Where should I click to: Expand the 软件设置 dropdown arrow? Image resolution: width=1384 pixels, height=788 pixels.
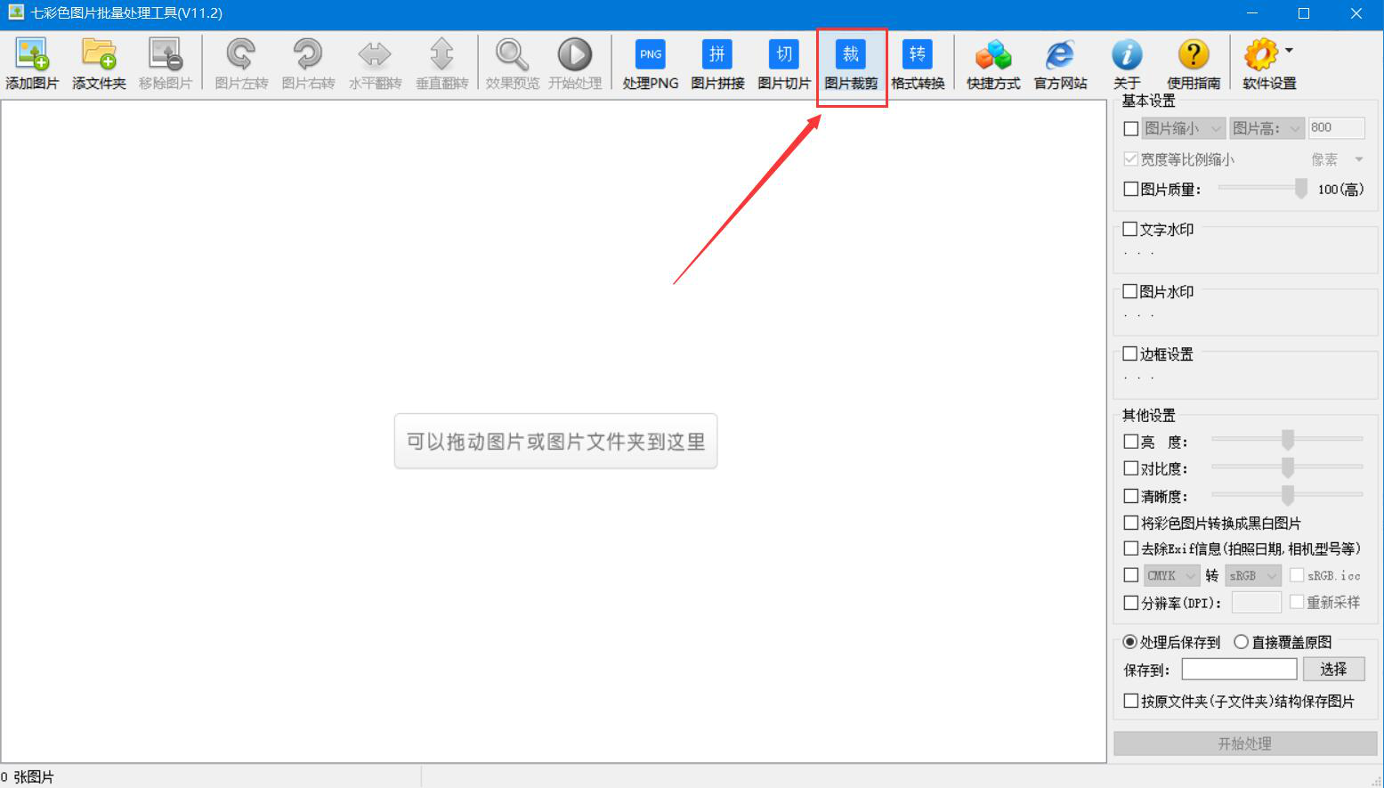pos(1290,51)
